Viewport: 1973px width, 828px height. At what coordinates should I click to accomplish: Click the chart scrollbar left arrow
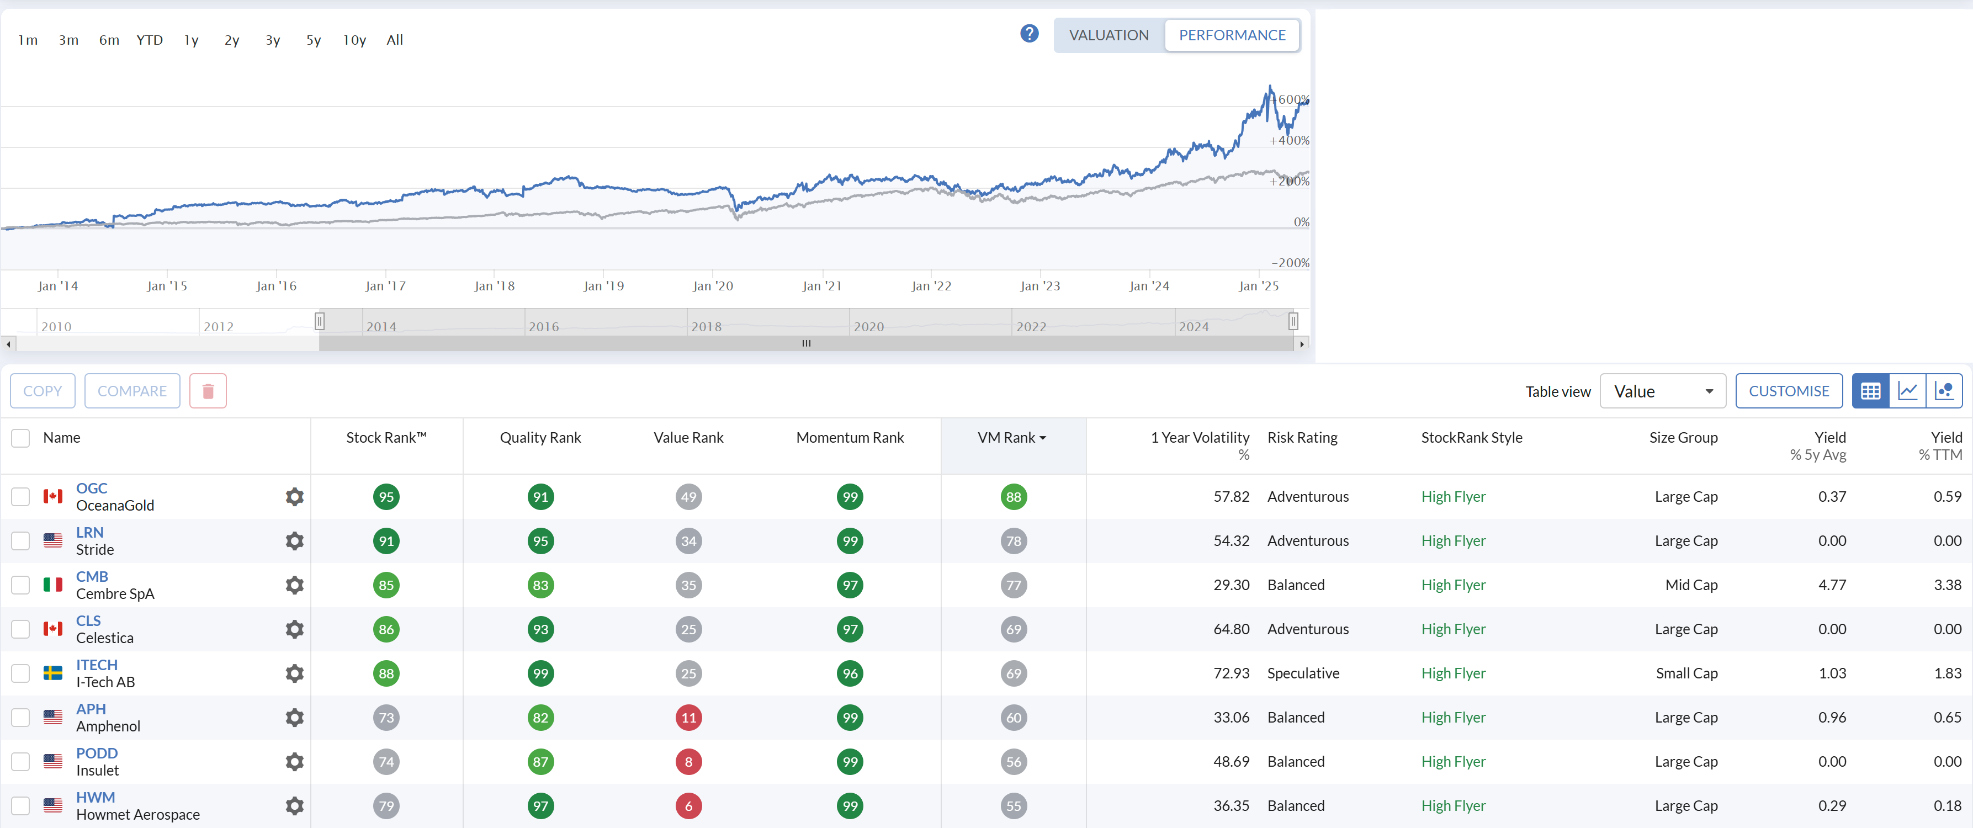[8, 344]
